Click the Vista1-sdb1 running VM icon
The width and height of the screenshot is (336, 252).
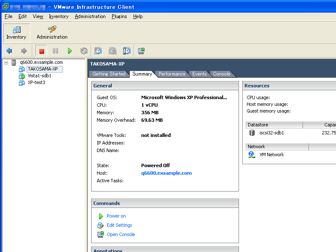click(x=22, y=76)
